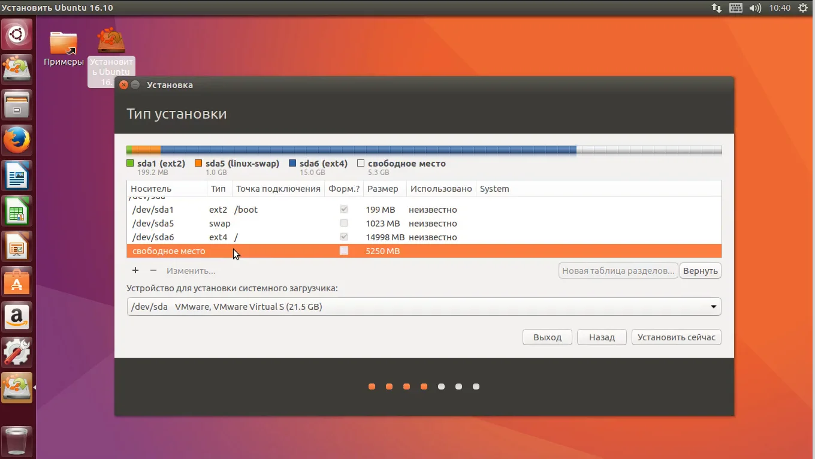Select the /dev/sda5 swap row

coord(424,224)
